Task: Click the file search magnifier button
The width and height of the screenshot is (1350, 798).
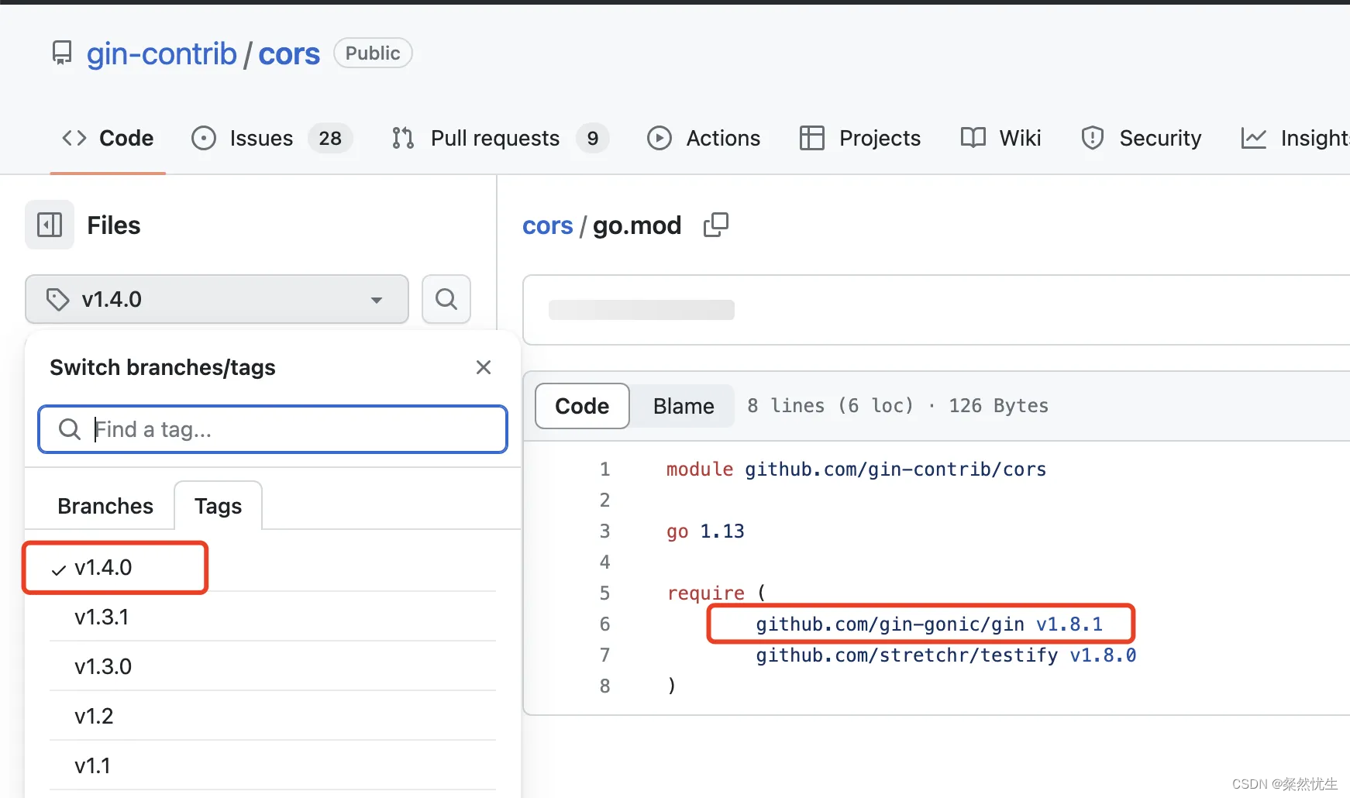Action: [x=446, y=299]
